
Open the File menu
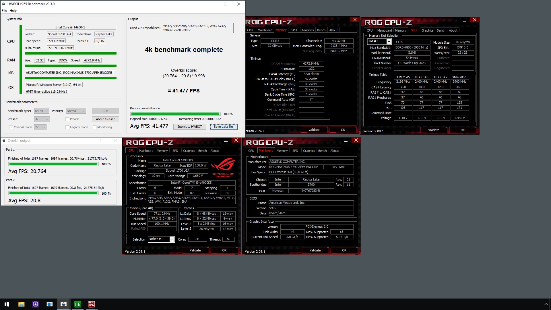tap(4, 11)
